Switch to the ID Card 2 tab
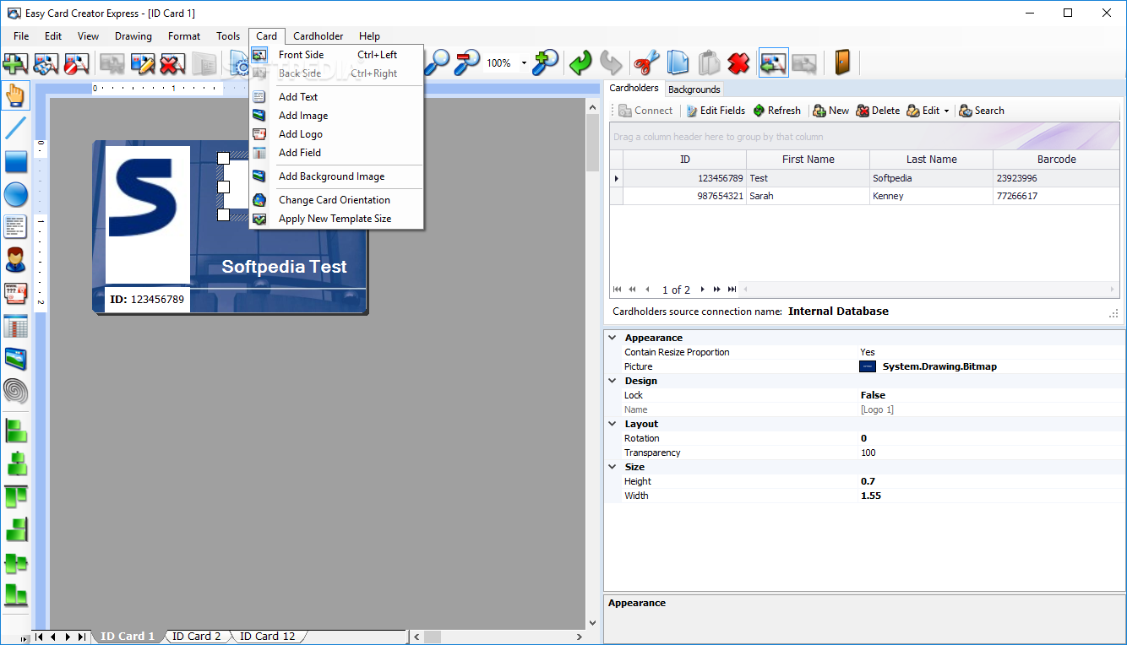This screenshot has width=1127, height=645. point(197,637)
